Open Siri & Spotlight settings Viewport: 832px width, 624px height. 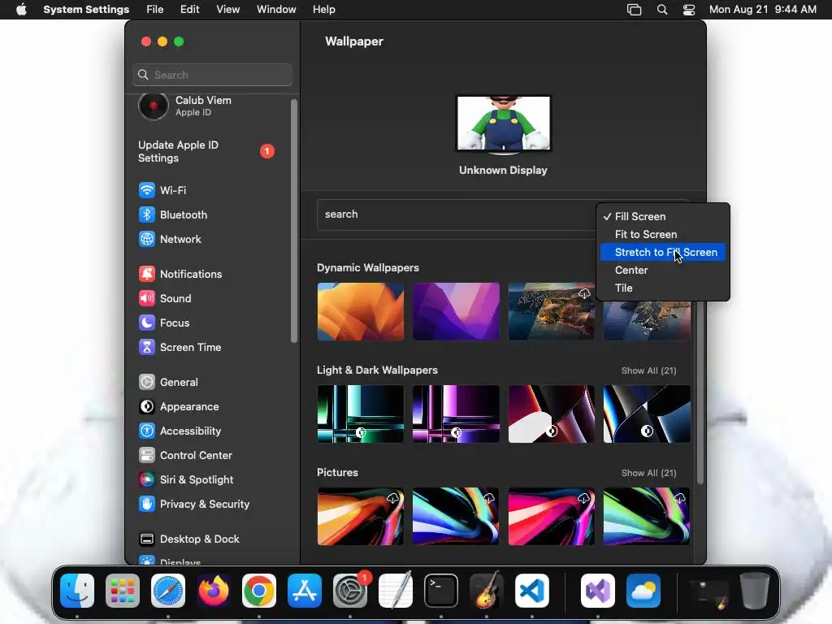point(186,479)
